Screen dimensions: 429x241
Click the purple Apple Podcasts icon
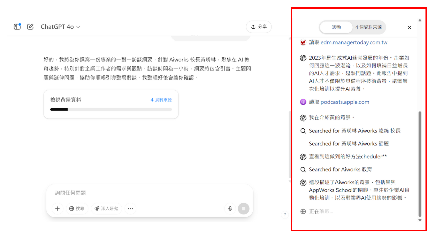[303, 102]
